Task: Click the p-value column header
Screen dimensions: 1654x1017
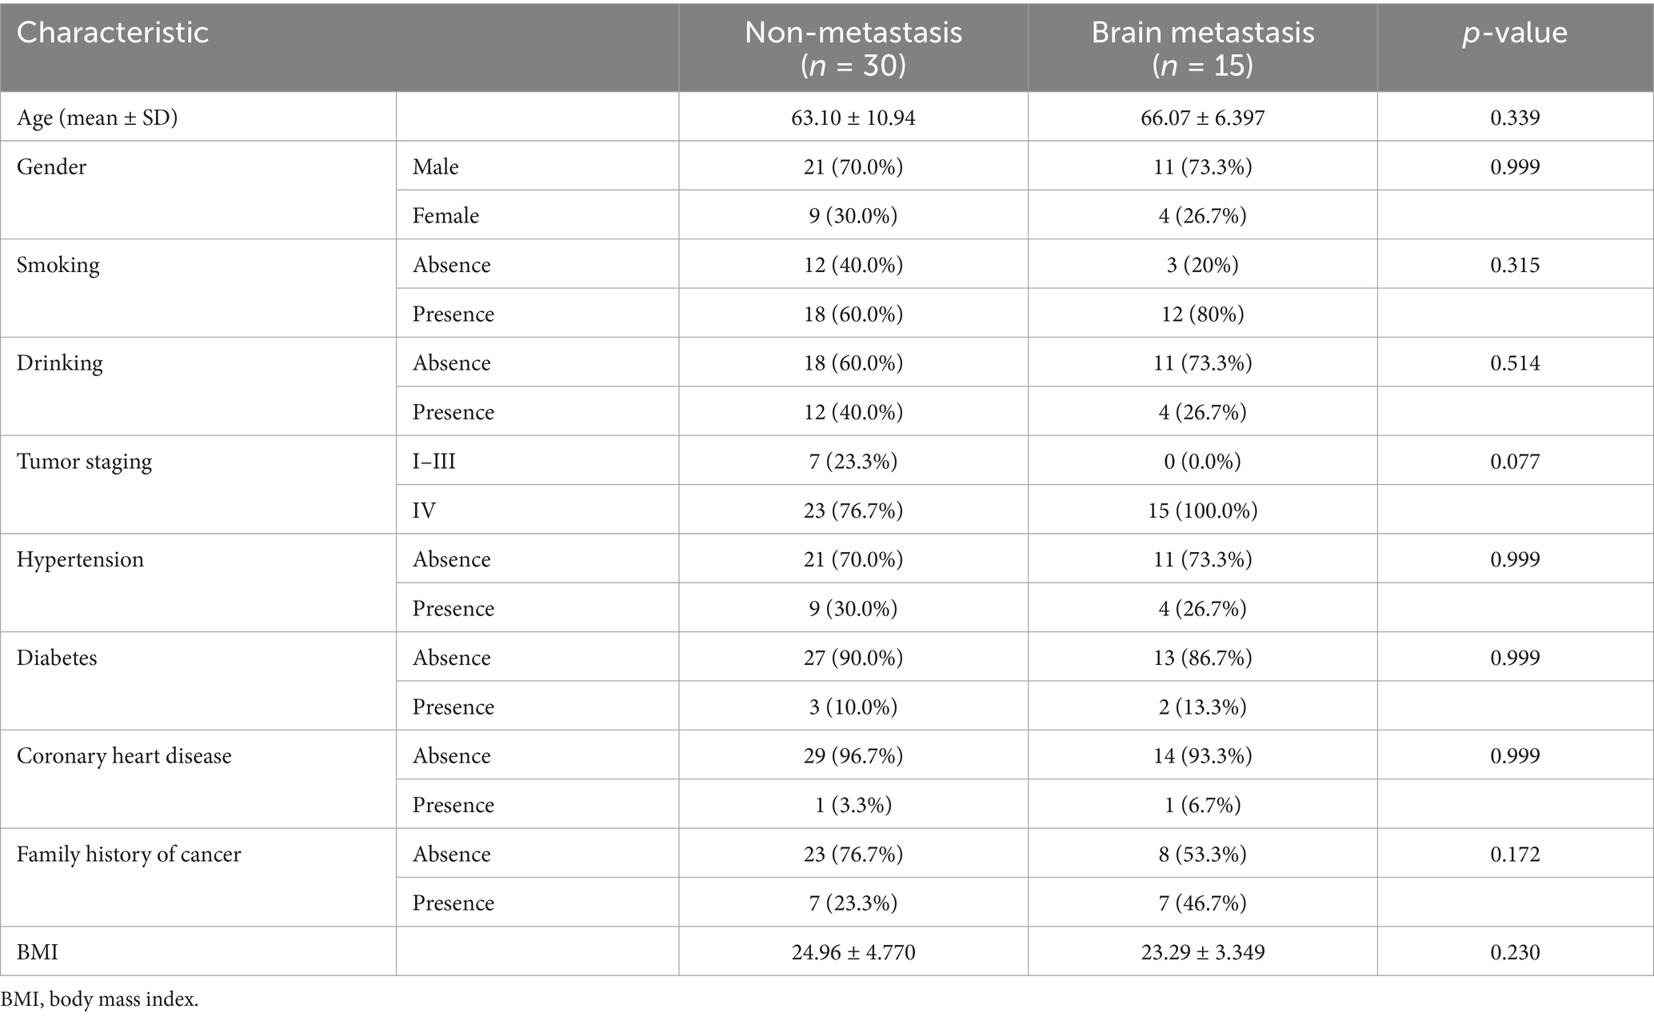Action: click(1515, 33)
